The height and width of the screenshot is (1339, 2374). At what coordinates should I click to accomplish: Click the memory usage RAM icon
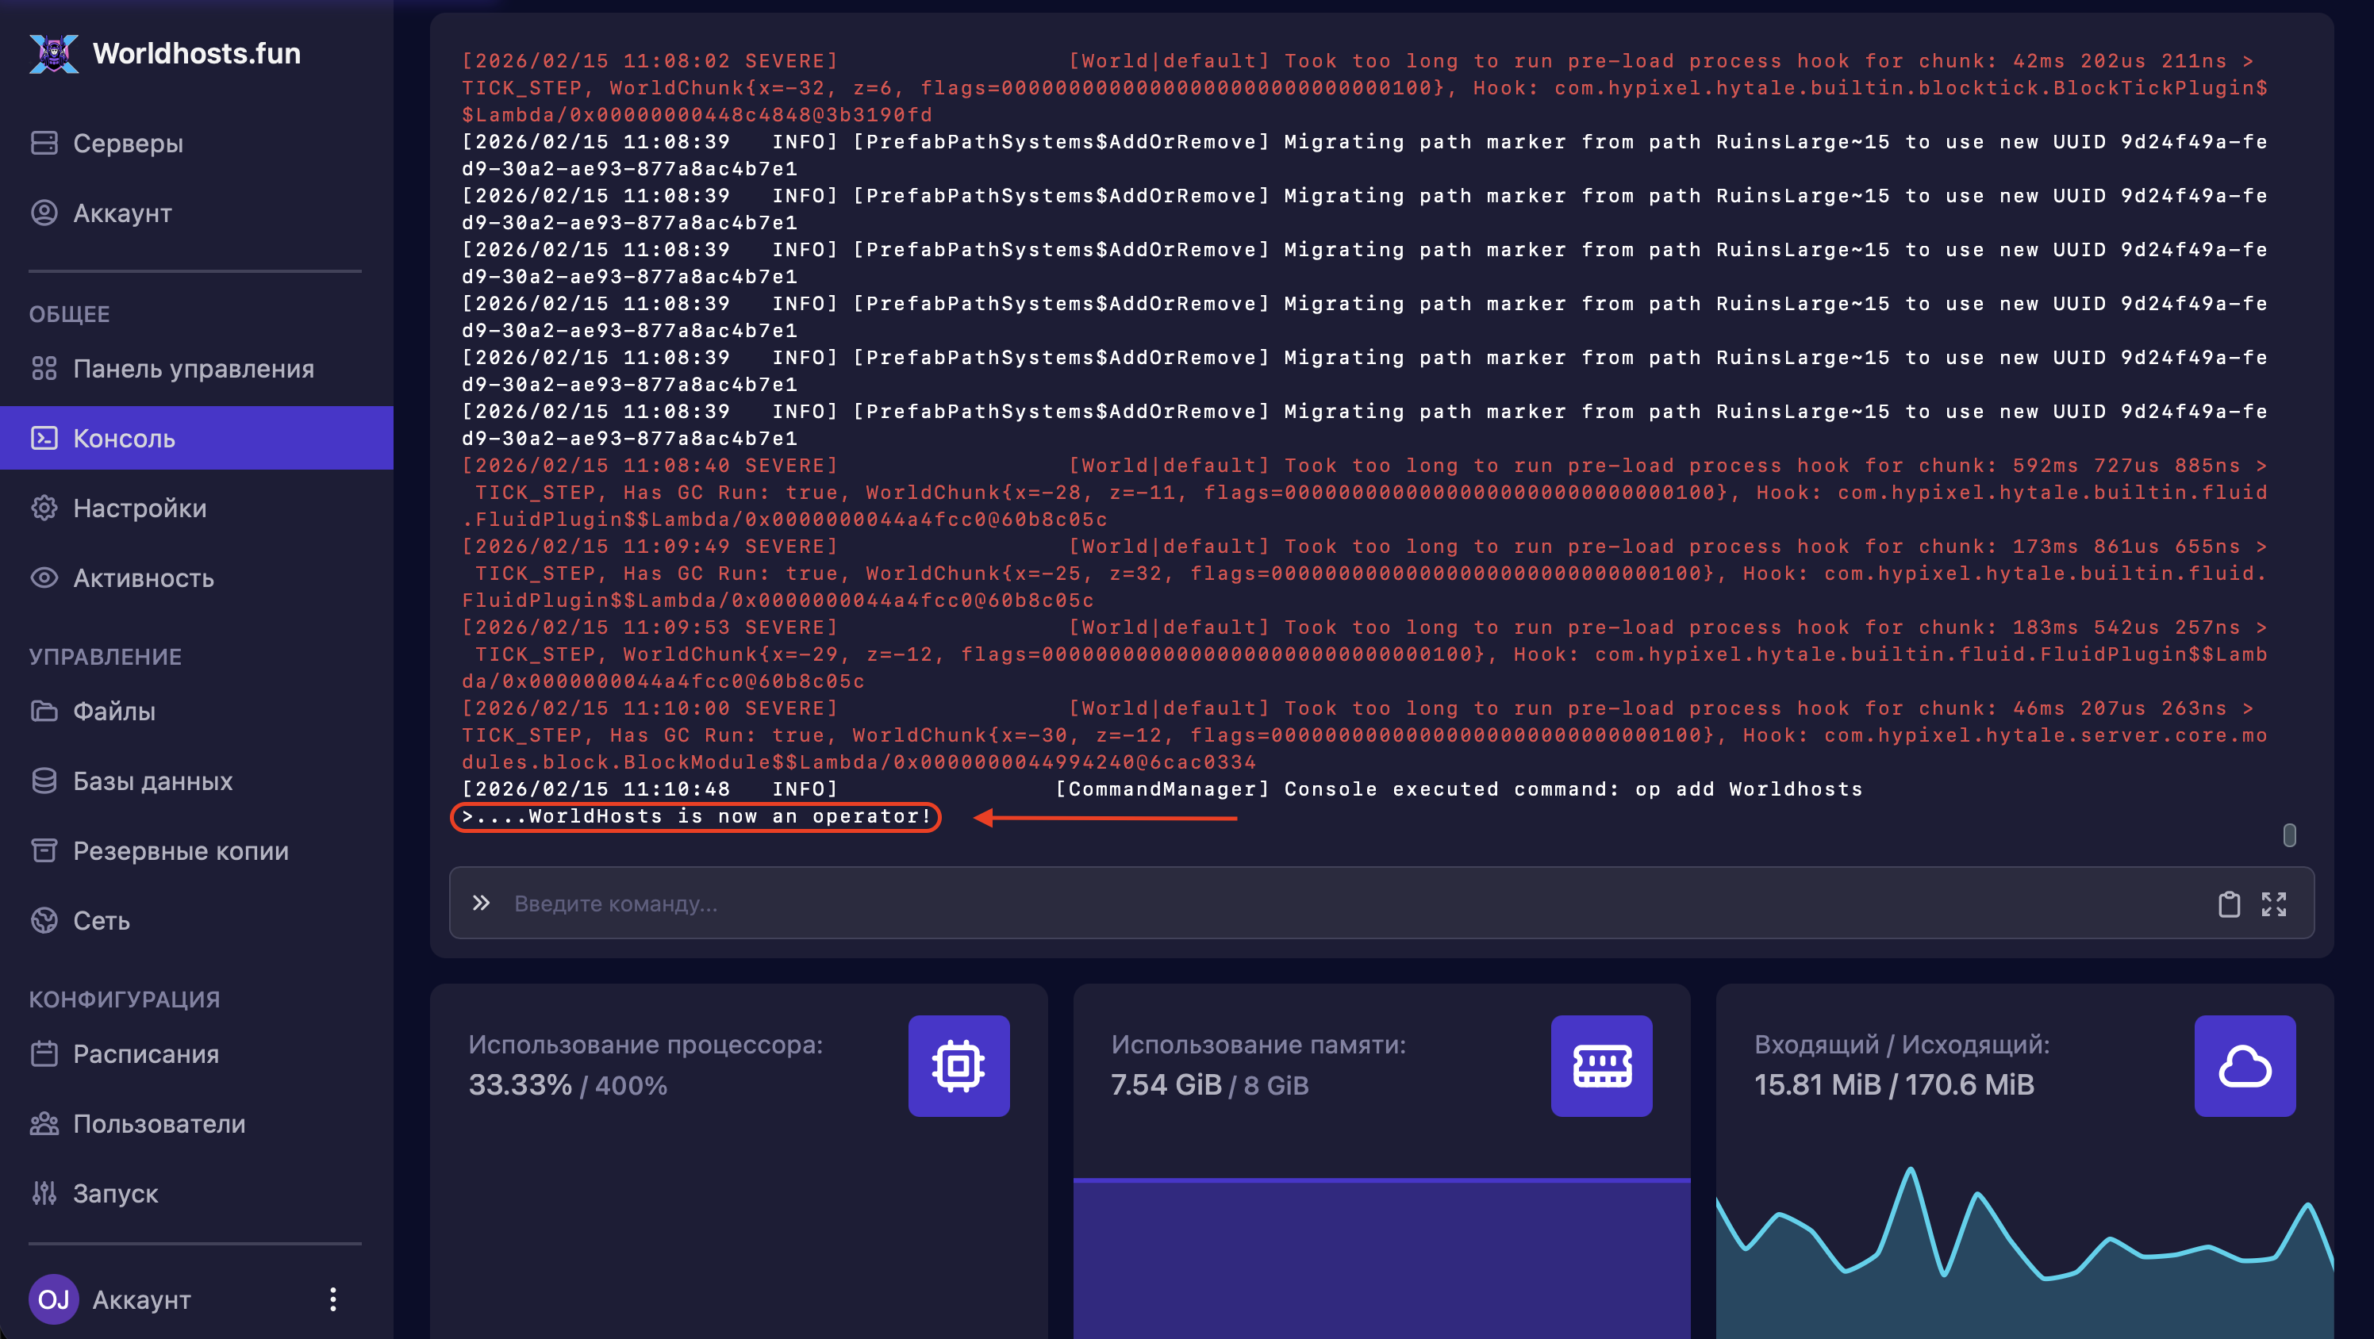coord(1601,1066)
